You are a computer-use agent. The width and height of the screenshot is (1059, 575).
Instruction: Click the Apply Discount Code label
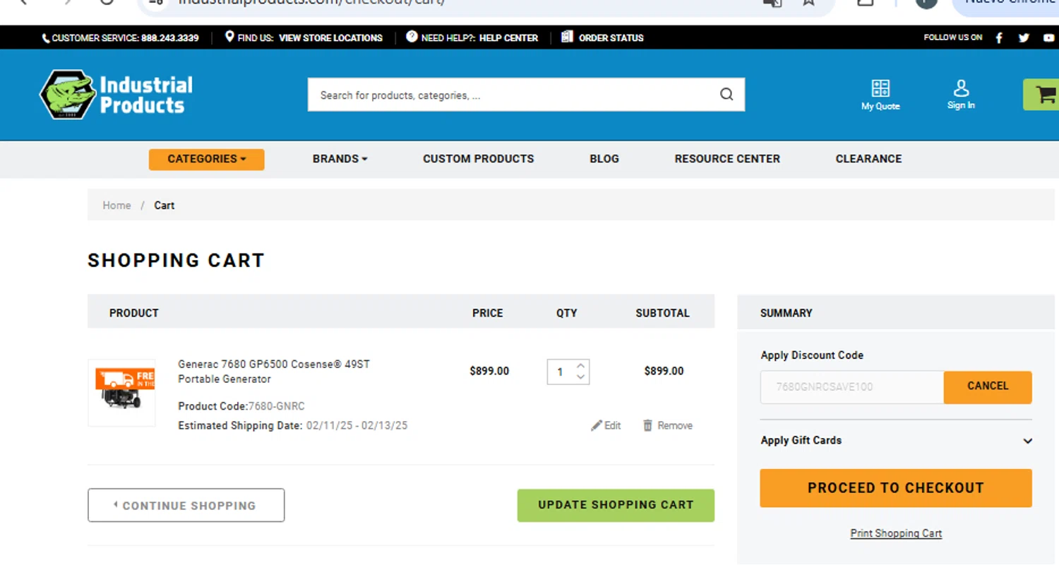812,355
